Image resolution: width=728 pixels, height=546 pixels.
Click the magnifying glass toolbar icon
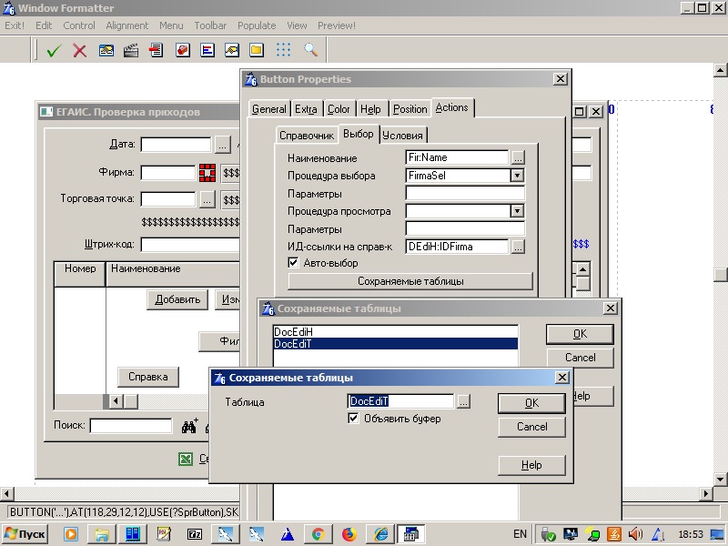point(310,50)
